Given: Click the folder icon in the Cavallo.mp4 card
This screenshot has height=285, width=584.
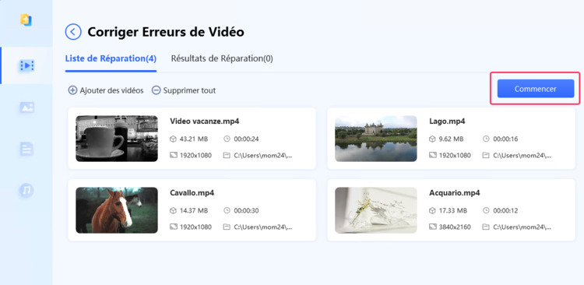Looking at the screenshot, I should click(x=227, y=227).
